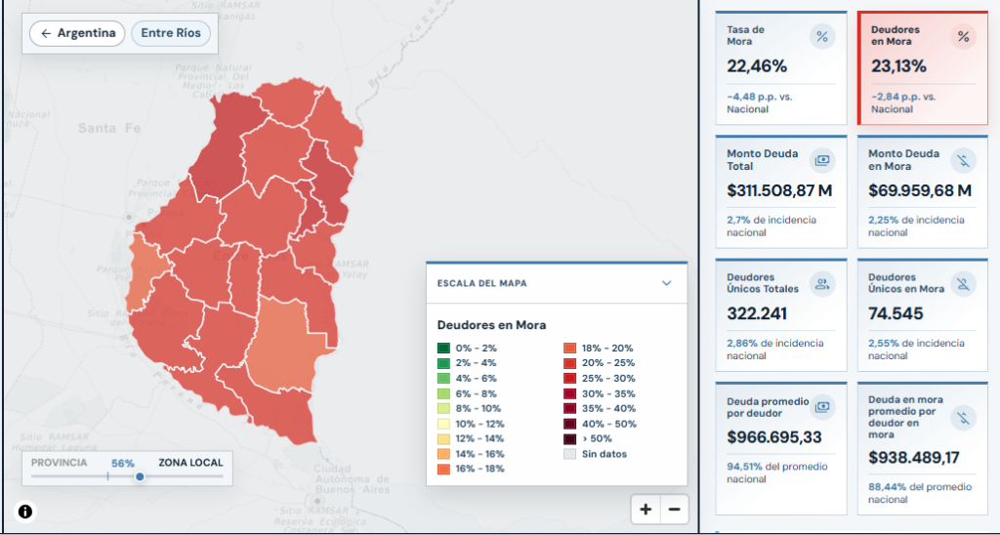Click the 2% - 4% legend swatch
1000x535 pixels.
(443, 363)
